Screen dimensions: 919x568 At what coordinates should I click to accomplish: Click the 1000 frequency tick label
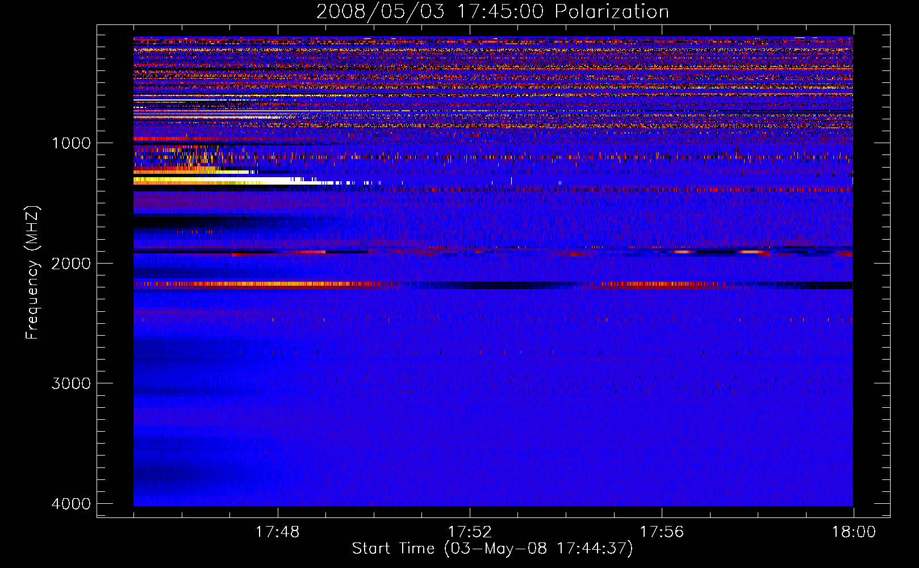[x=71, y=143]
